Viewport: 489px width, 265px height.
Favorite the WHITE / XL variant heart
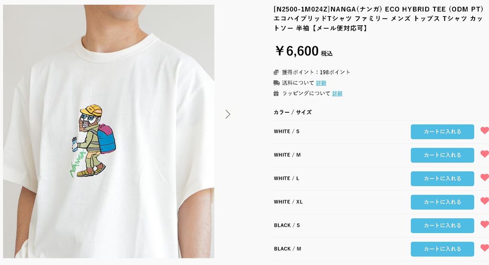tap(485, 201)
